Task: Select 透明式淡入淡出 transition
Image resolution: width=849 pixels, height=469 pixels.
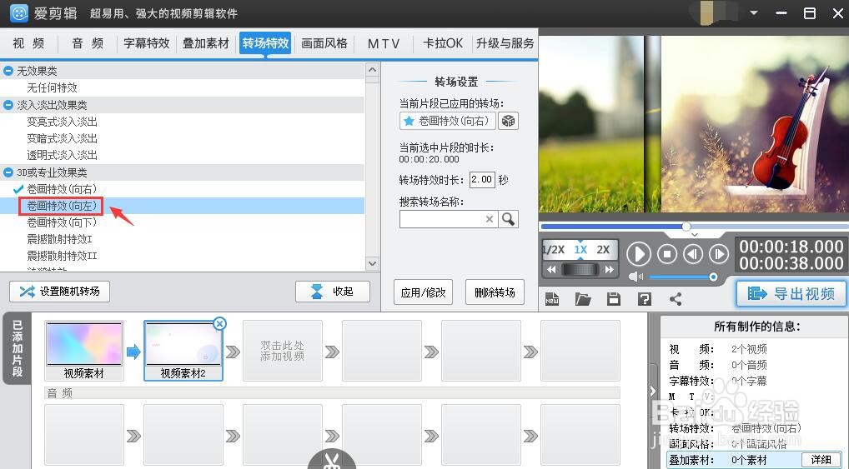Action: [x=63, y=155]
